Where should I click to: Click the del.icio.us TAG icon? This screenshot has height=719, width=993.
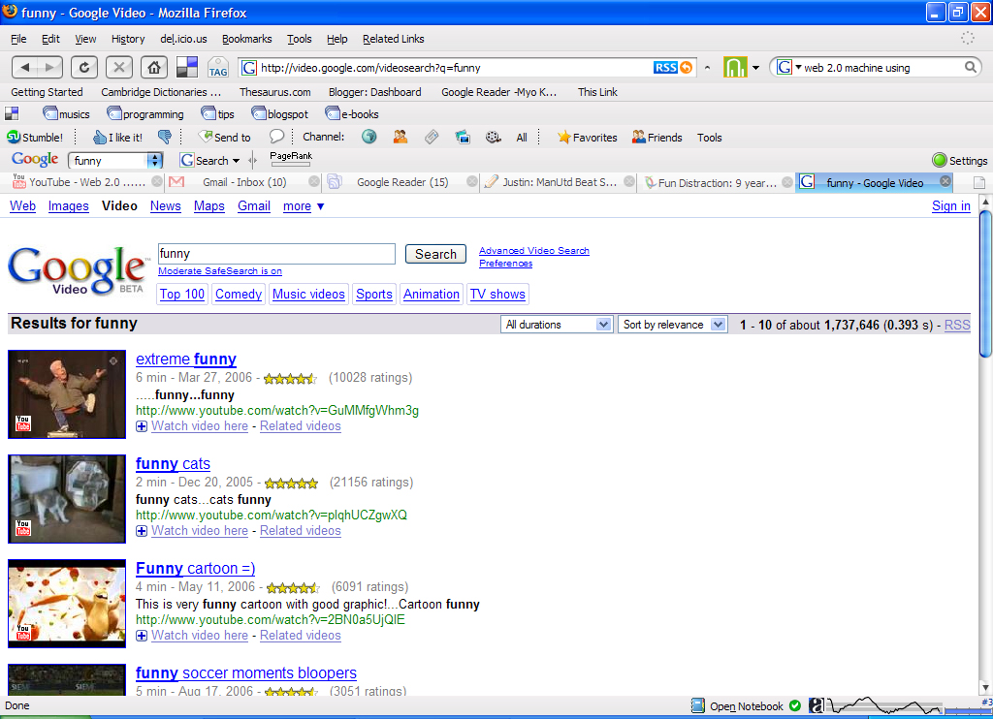217,68
